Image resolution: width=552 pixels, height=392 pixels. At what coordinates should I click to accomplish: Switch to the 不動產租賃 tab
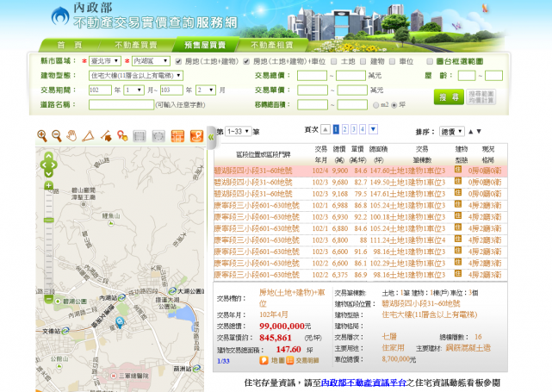[271, 44]
